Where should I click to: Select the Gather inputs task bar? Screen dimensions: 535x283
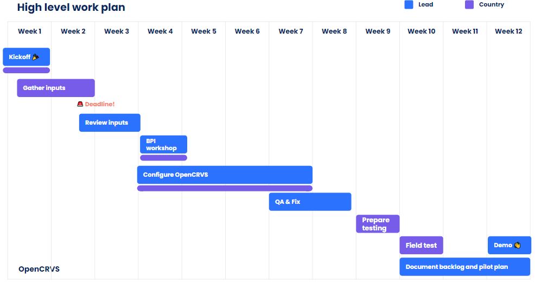[56, 88]
